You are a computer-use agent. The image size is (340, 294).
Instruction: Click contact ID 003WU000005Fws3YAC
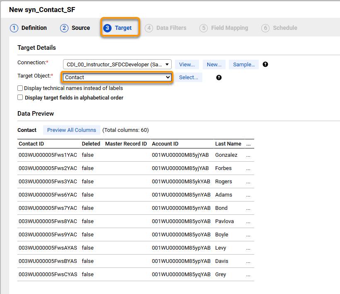48,182
